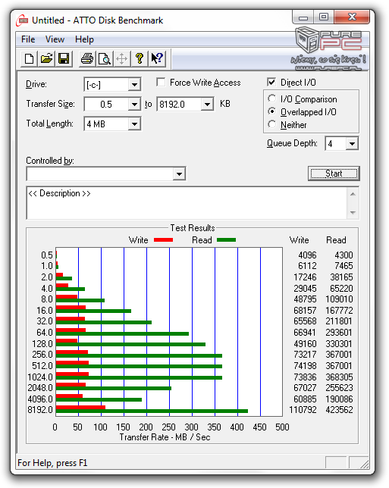
Task: Activate the context help arrow-question icon
Action: pos(157,58)
